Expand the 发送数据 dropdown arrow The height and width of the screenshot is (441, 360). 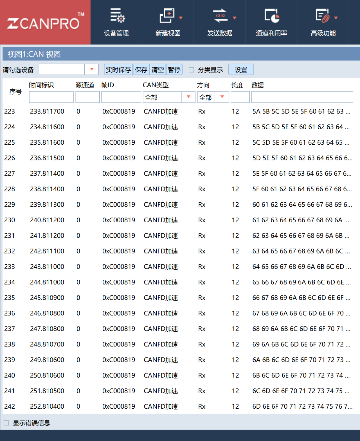pyautogui.click(x=235, y=18)
